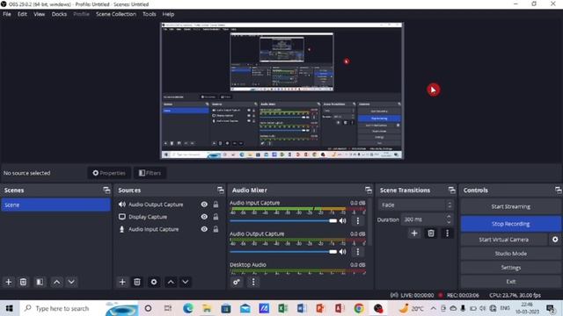Open Audio Output Capture three-dot options
The image size is (563, 316).
click(358, 252)
